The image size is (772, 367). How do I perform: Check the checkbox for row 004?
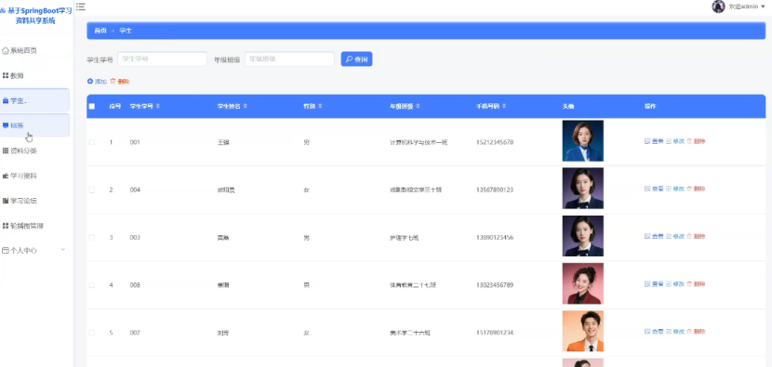coord(91,190)
